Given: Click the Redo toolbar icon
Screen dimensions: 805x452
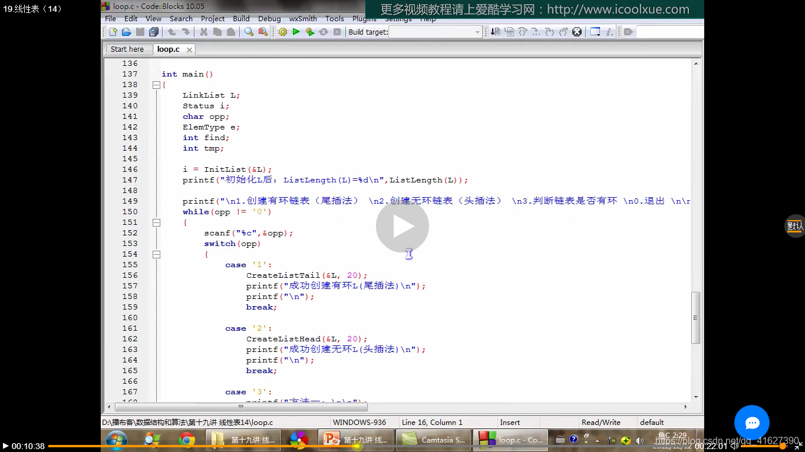Looking at the screenshot, I should click(x=185, y=32).
